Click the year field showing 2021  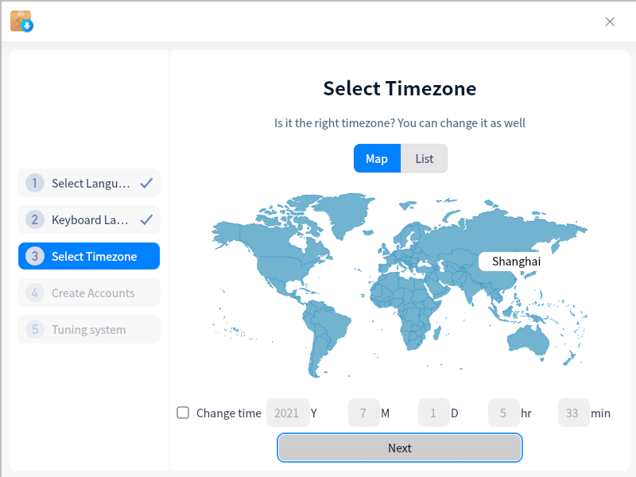tap(286, 413)
